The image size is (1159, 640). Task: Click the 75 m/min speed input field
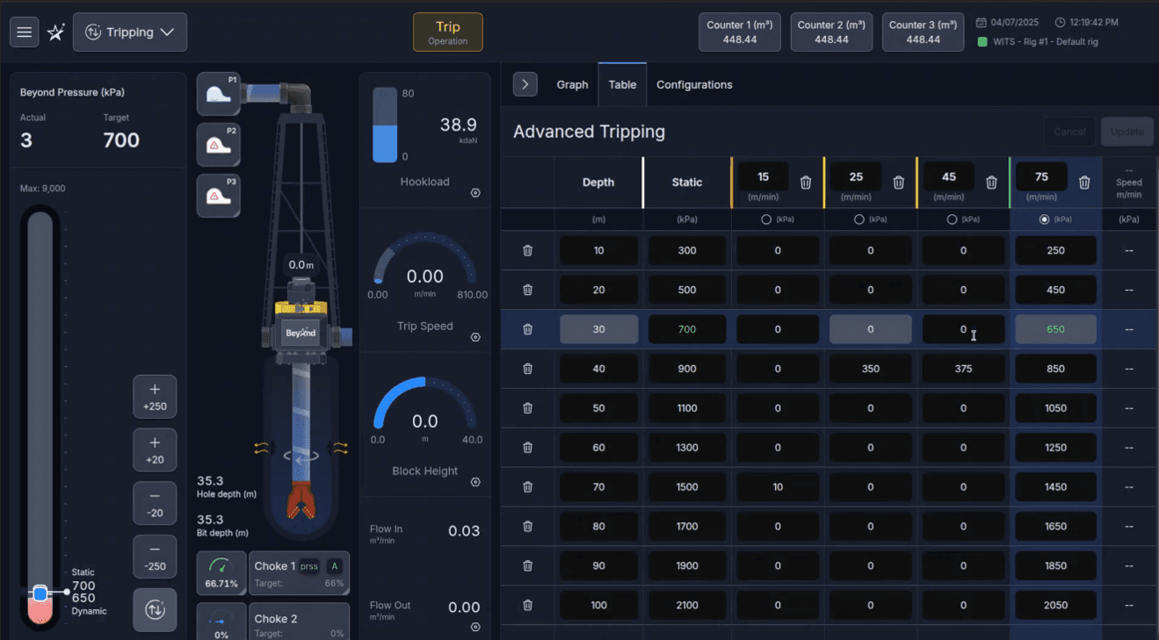1041,176
